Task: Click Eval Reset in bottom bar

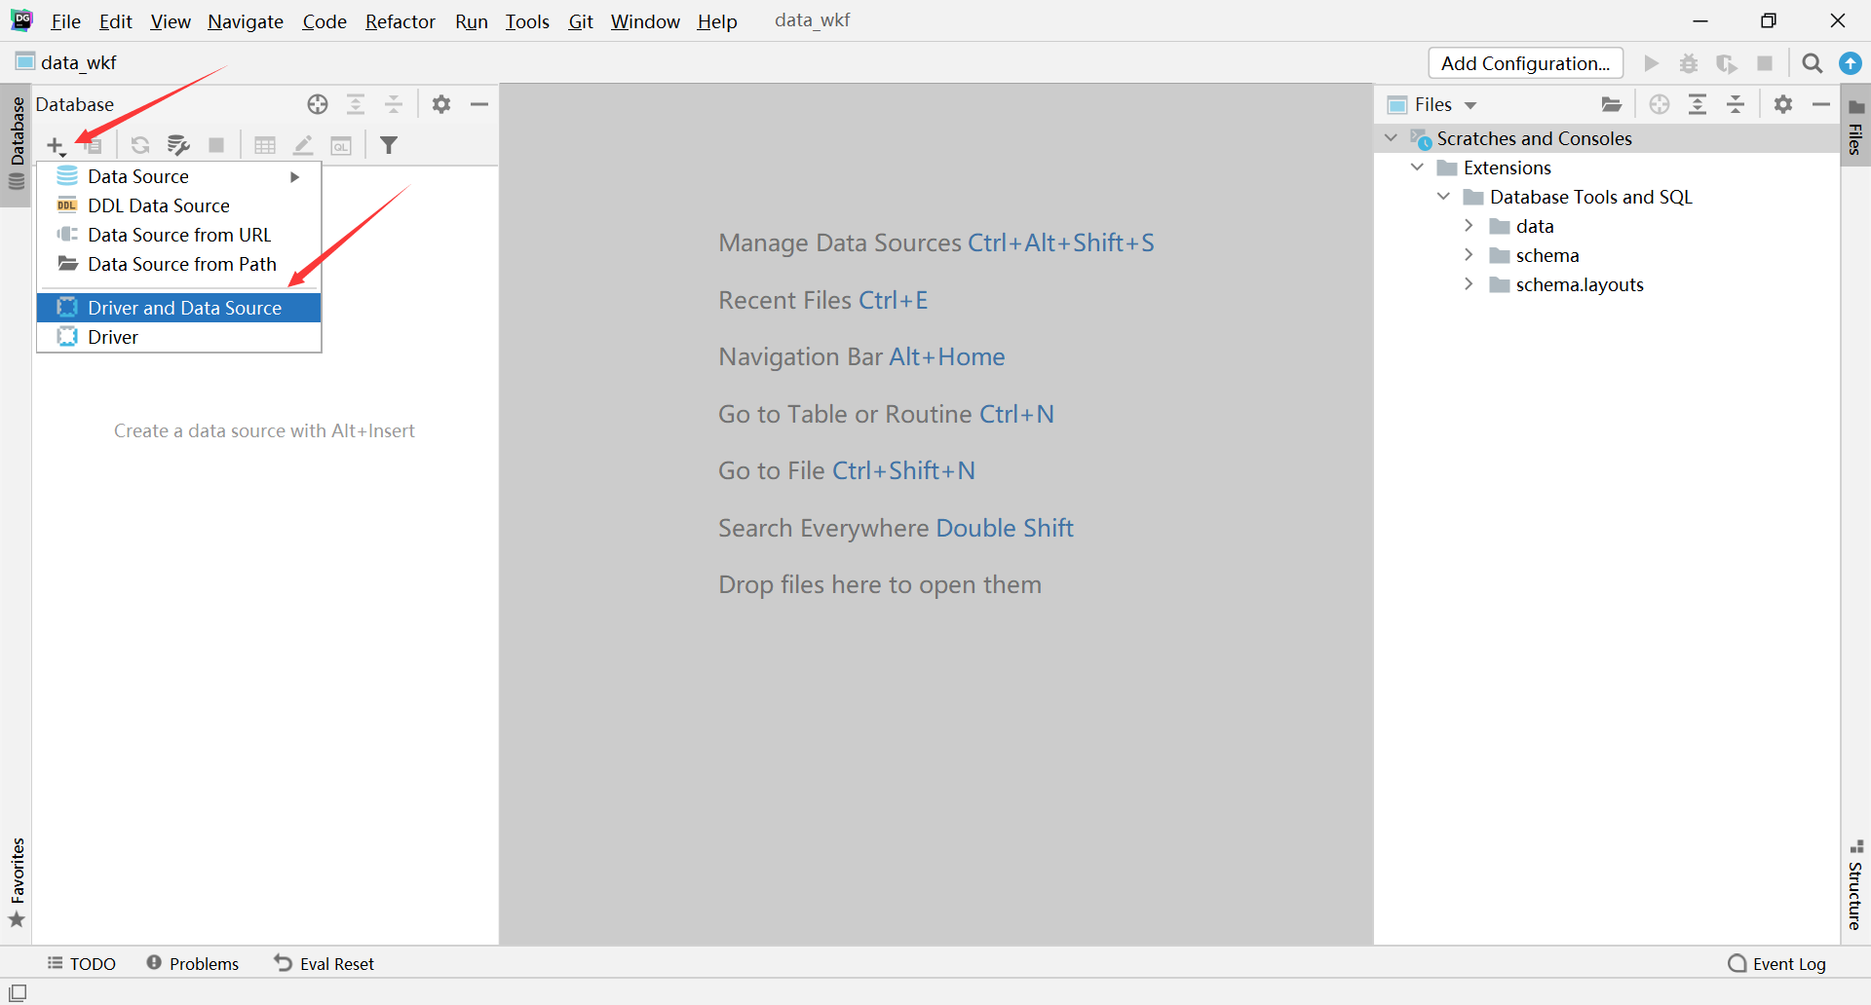Action: click(x=325, y=963)
